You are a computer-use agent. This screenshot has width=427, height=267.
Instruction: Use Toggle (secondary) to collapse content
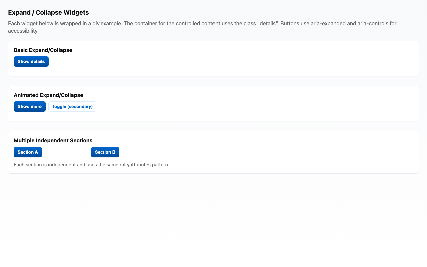[72, 106]
